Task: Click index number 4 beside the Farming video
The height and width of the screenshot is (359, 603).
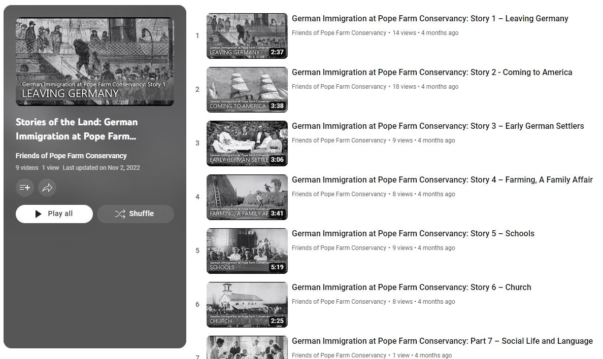Action: click(197, 197)
